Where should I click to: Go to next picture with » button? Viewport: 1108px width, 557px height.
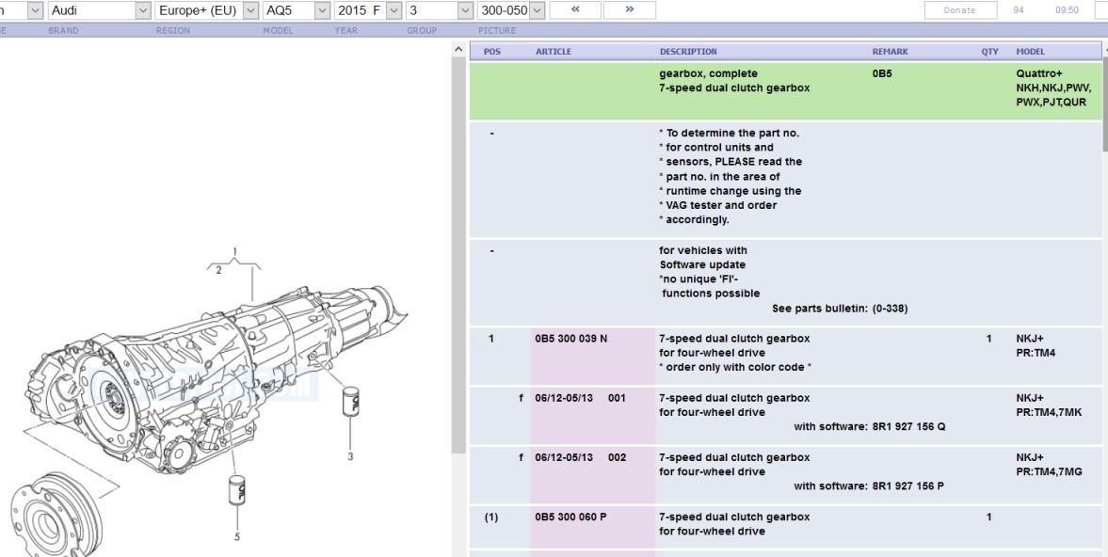[629, 10]
